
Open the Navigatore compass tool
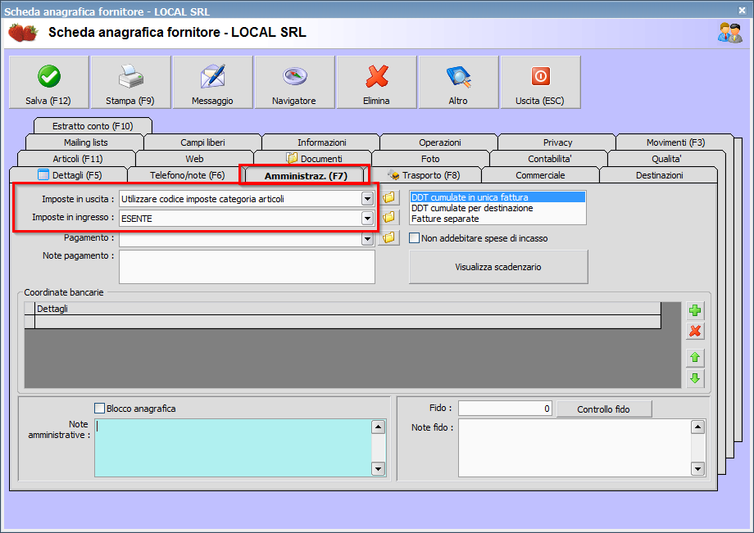[294, 82]
